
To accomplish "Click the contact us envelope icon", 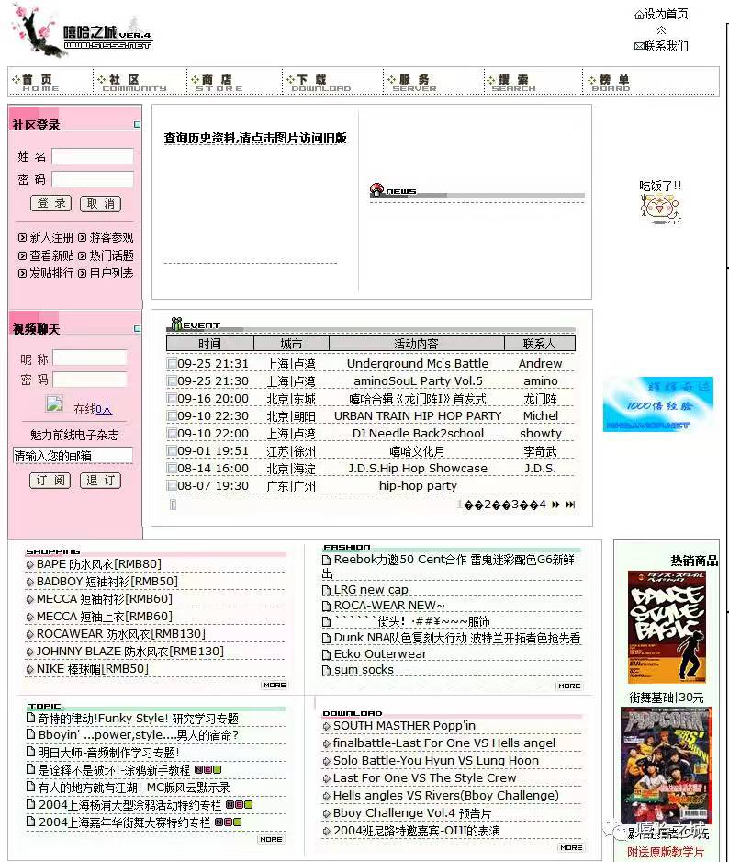I will tap(639, 46).
